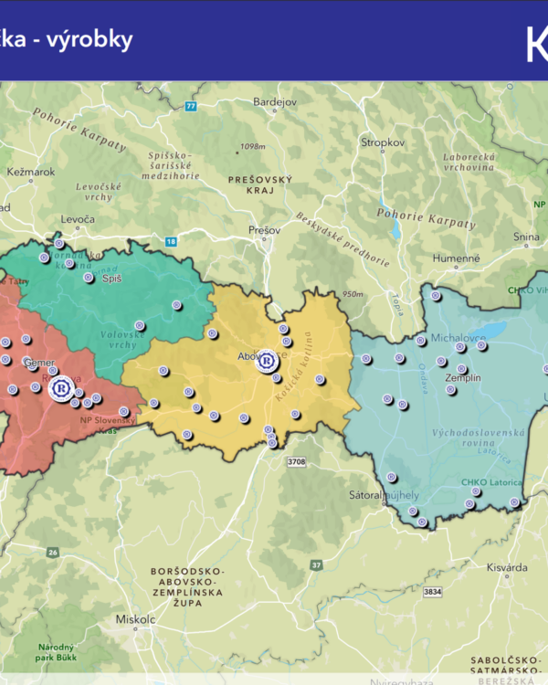The height and width of the screenshot is (685, 548).
Task: Click the Miskolc city label
Action: 135,619
